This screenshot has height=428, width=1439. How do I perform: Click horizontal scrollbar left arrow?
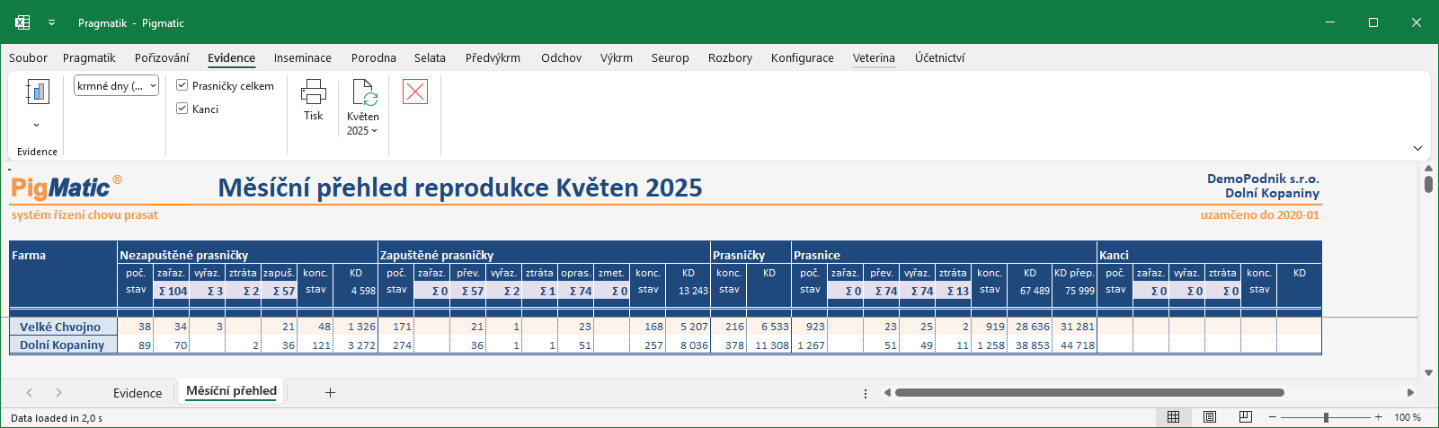887,392
